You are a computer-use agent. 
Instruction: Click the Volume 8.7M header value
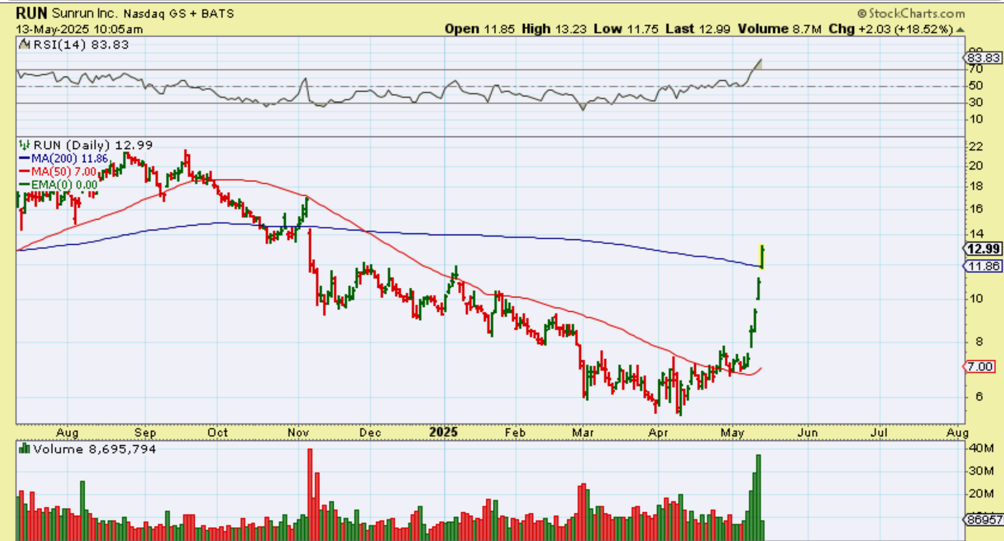(x=779, y=29)
